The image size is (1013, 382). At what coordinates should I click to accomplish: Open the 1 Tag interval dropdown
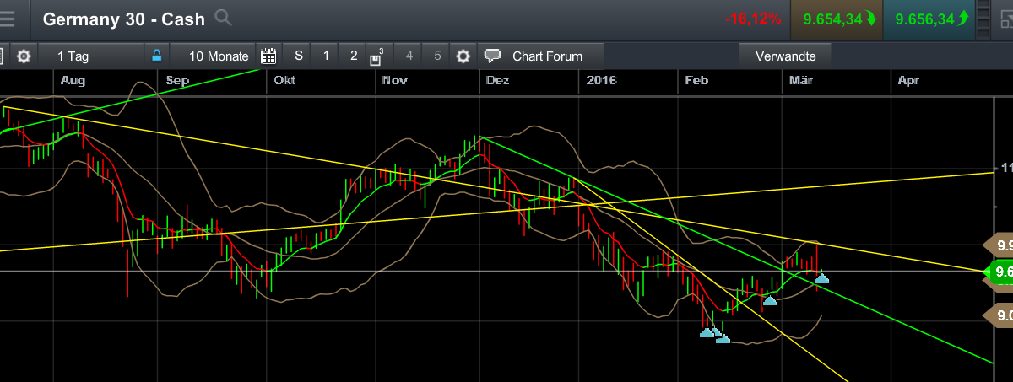(90, 56)
